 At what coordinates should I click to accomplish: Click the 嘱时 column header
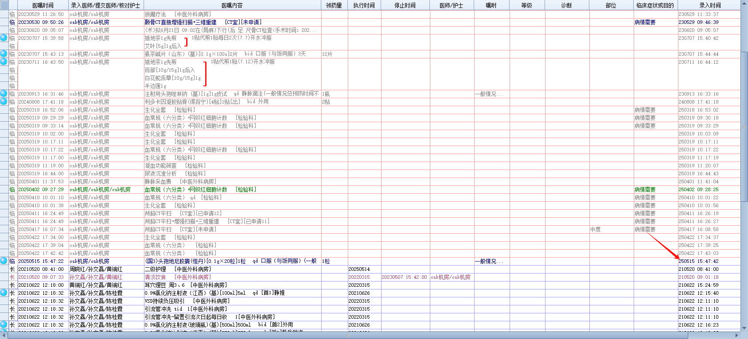click(491, 5)
